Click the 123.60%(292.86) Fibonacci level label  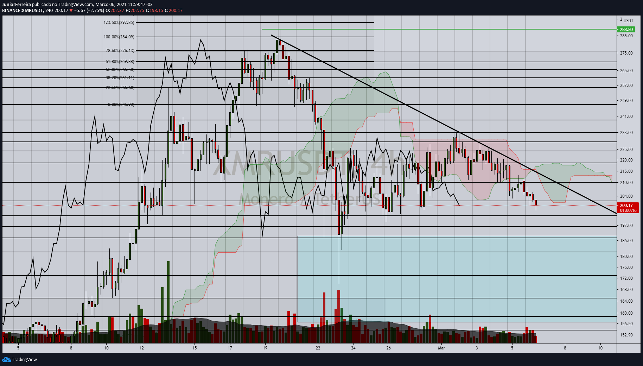119,23
